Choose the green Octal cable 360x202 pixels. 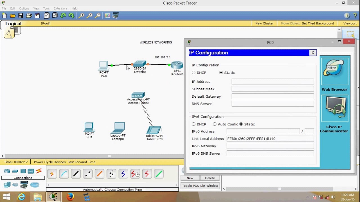pyautogui.click(x=159, y=174)
